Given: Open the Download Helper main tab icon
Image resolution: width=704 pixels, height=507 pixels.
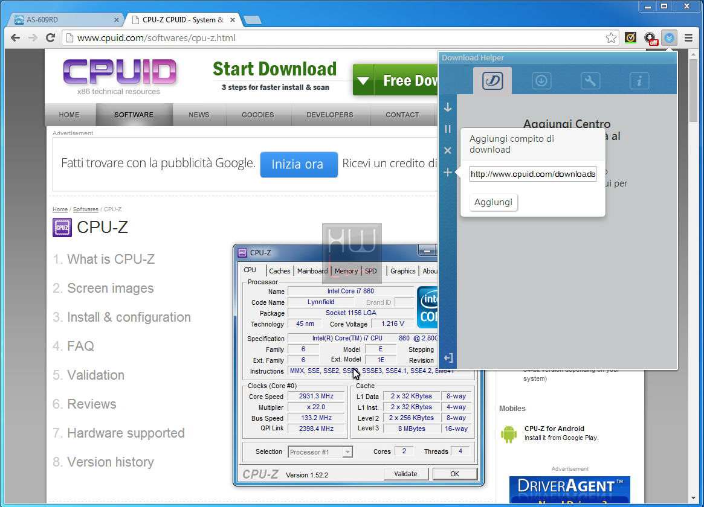Looking at the screenshot, I should point(492,81).
